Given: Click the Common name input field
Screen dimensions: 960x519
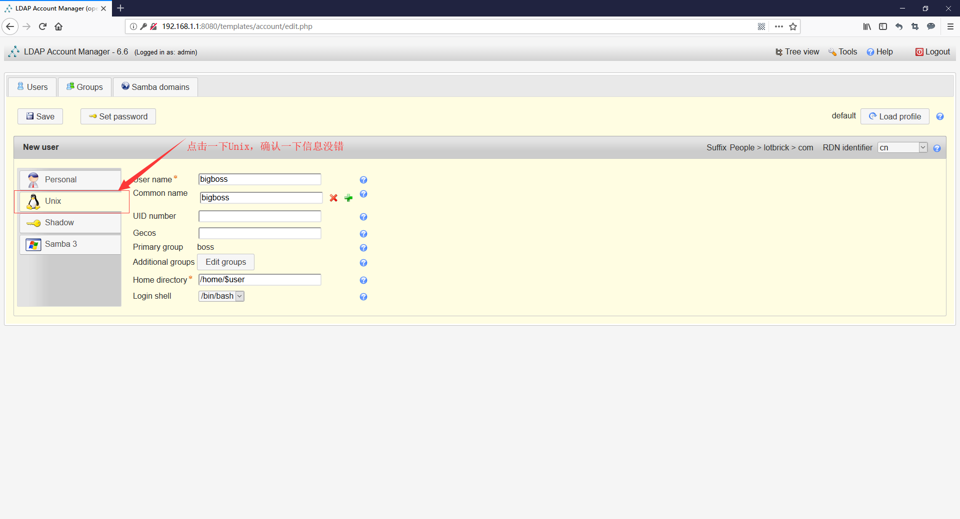Looking at the screenshot, I should pyautogui.click(x=261, y=198).
